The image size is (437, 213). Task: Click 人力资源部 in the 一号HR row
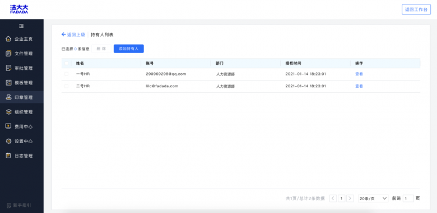click(225, 74)
